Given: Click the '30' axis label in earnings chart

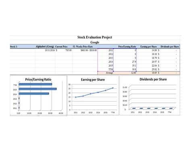Looking at the screenshot, I should pos(69,84).
